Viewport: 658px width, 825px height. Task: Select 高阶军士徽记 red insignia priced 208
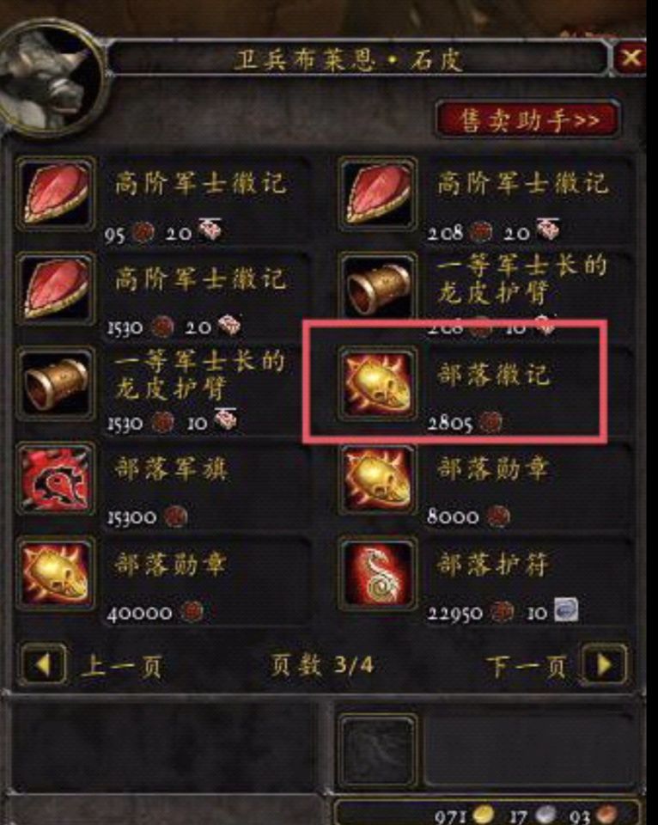(377, 193)
